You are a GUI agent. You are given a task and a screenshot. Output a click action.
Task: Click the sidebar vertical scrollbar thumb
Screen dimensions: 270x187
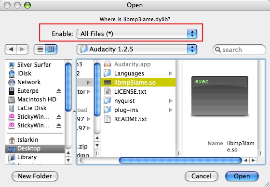(x=68, y=87)
